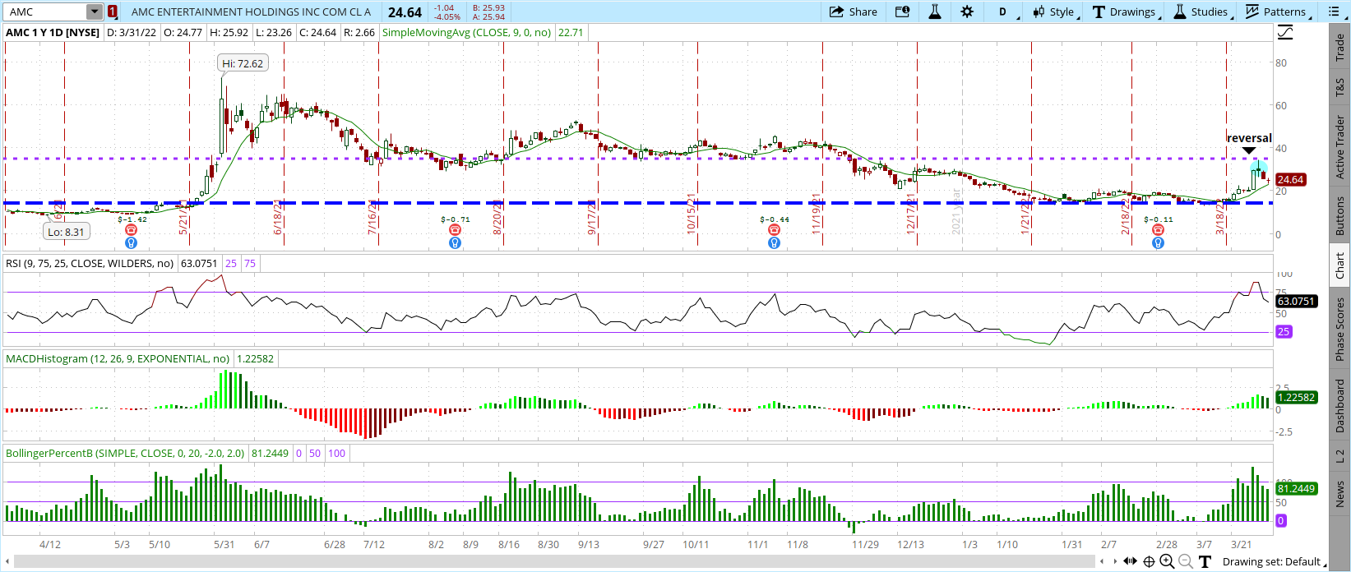Viewport: 1351px width, 572px height.
Task: Toggle the Active Trader sidebar panel
Action: [1340, 146]
